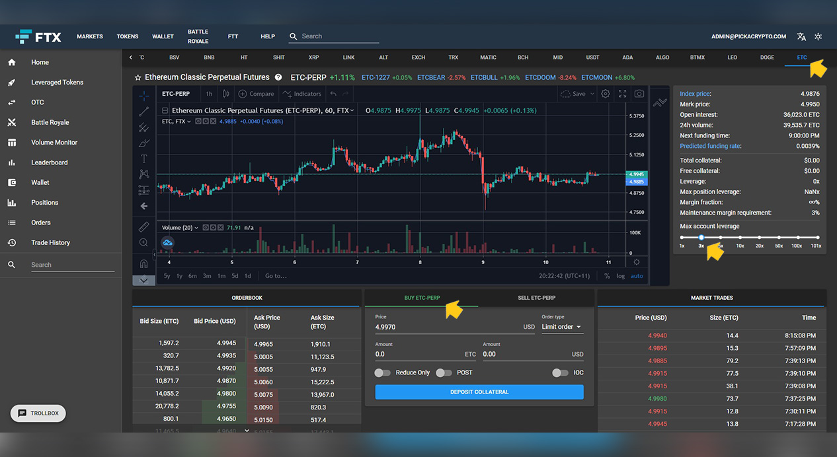Select the zoom-in tool
This screenshot has width=837, height=457.
pyautogui.click(x=143, y=242)
